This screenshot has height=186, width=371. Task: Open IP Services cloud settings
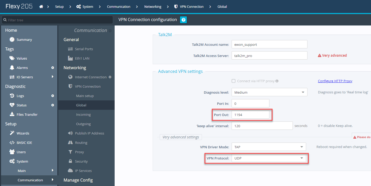point(70,170)
